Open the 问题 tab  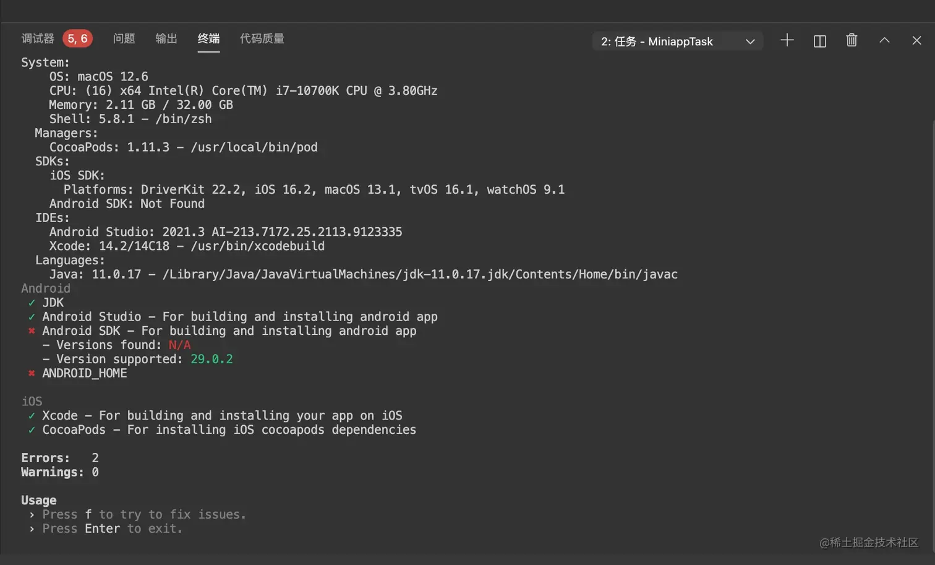point(124,39)
